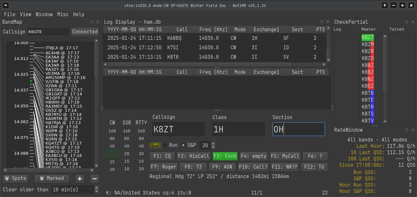
Task: Select Run mode radio button
Action: (165, 145)
